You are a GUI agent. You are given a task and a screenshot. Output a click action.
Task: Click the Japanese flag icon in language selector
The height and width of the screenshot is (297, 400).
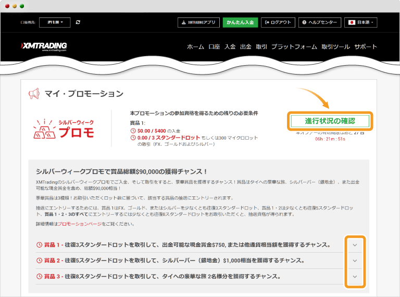[x=352, y=22]
